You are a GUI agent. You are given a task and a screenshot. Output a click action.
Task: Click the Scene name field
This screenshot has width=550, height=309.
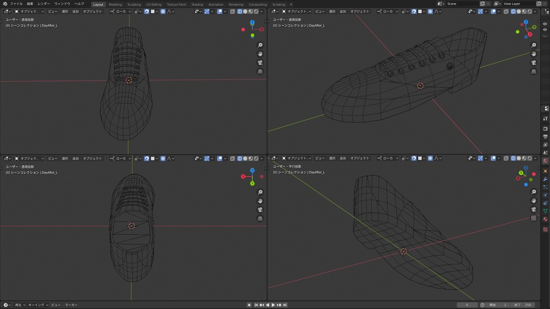pyautogui.click(x=461, y=4)
